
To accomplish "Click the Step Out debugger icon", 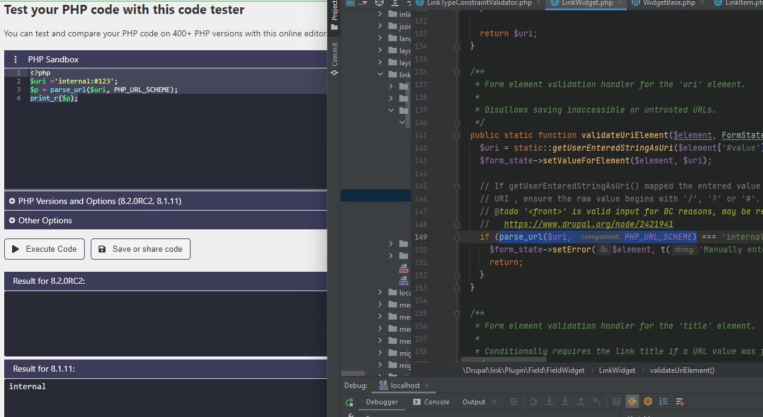I will click(580, 401).
